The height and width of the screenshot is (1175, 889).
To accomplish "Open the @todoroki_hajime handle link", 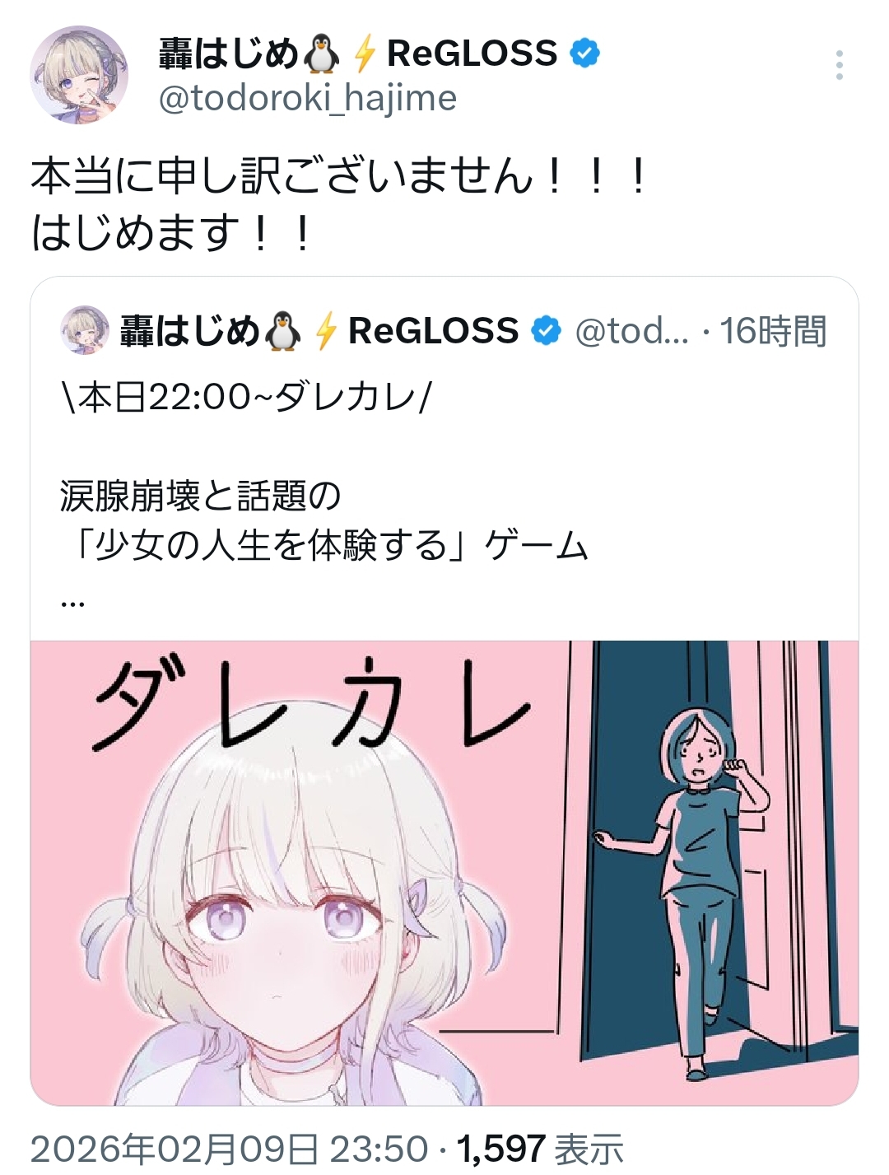I will 307,99.
